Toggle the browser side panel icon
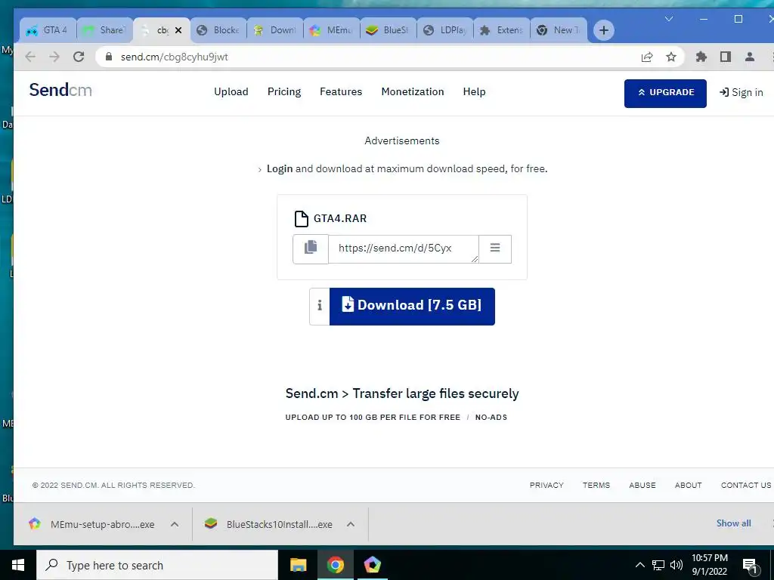774x580 pixels. tap(725, 57)
